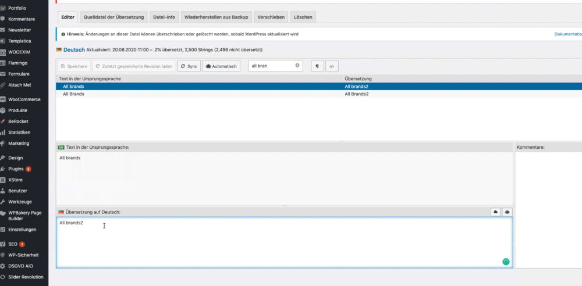Viewport: 582px width, 286px height.
Task: Click the green Grammarly icon
Action: [506, 262]
